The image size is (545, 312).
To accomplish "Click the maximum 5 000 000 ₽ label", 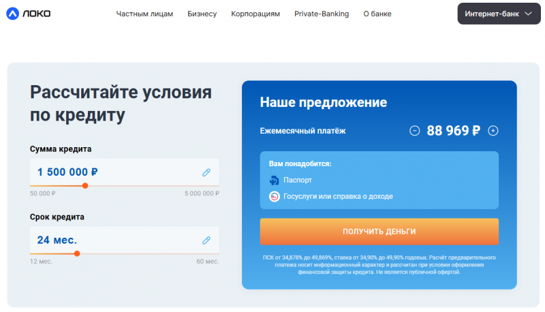I will 202,193.
